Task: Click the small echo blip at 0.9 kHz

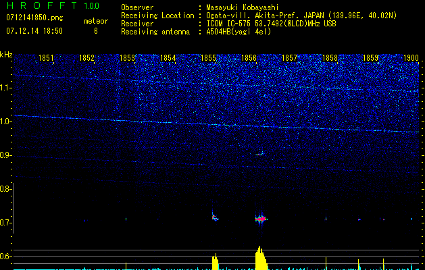Action: tap(259, 154)
